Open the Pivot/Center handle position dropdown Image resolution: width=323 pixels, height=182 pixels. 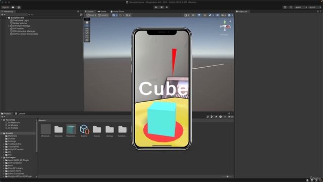click(91, 15)
